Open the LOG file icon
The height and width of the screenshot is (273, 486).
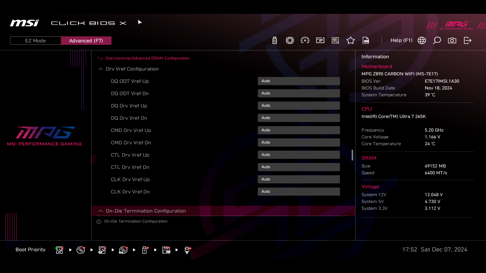coord(366,40)
